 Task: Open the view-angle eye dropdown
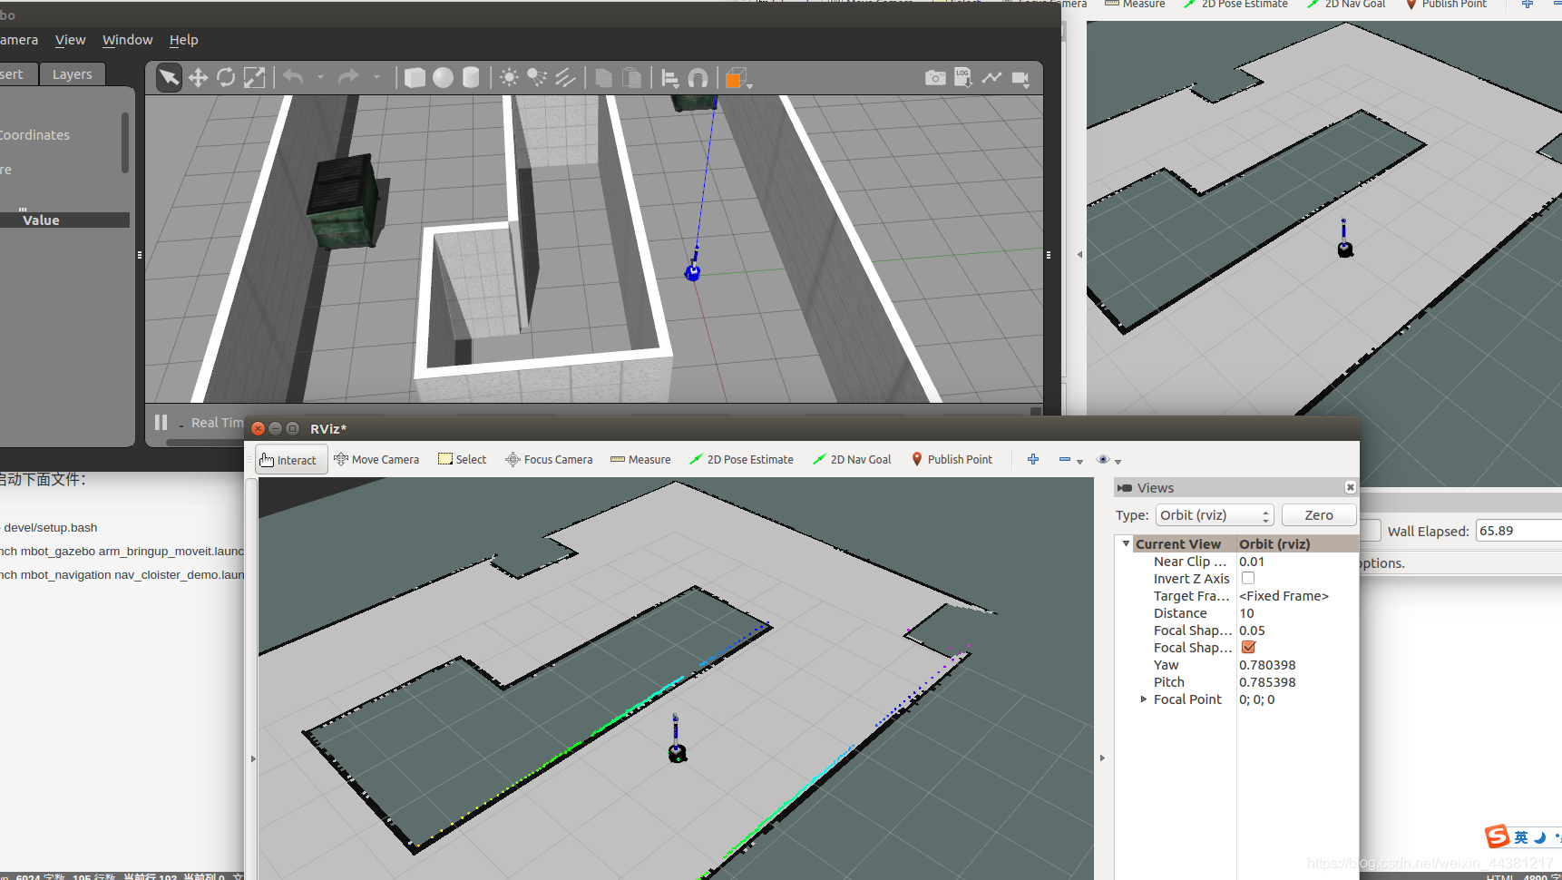pos(1108,460)
